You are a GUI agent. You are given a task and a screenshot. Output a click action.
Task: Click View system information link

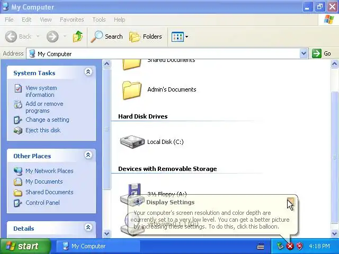(x=41, y=92)
